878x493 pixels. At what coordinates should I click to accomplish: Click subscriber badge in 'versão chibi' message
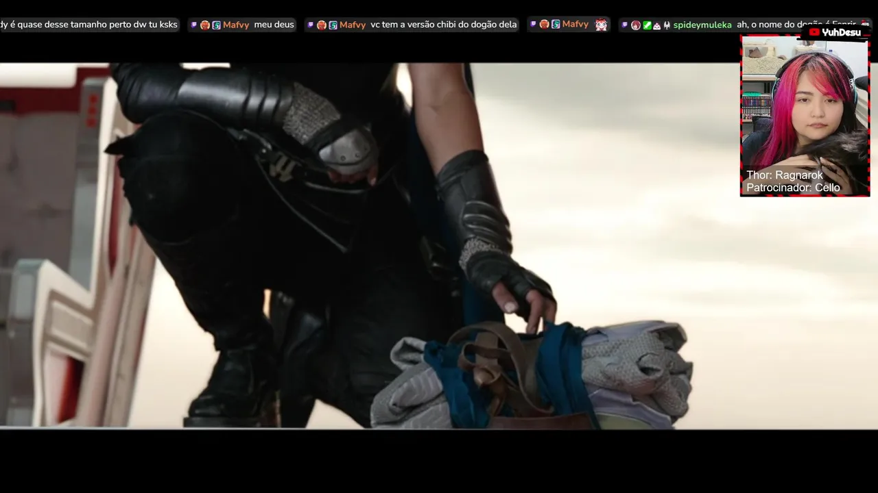(x=333, y=25)
